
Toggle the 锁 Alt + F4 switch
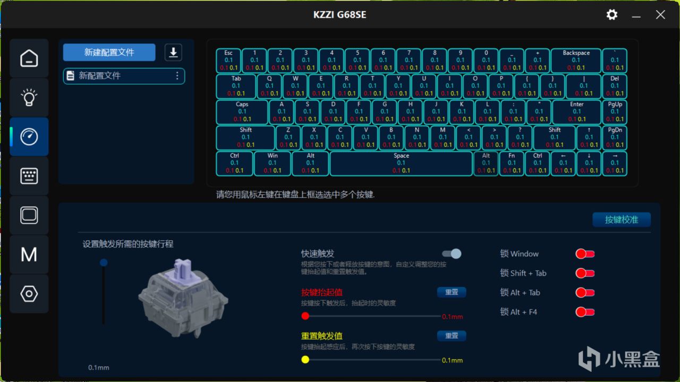tap(585, 312)
